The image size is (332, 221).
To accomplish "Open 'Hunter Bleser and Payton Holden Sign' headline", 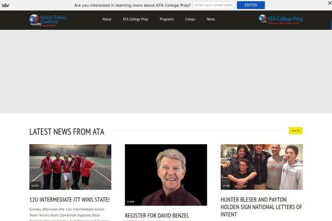I will tap(261, 207).
